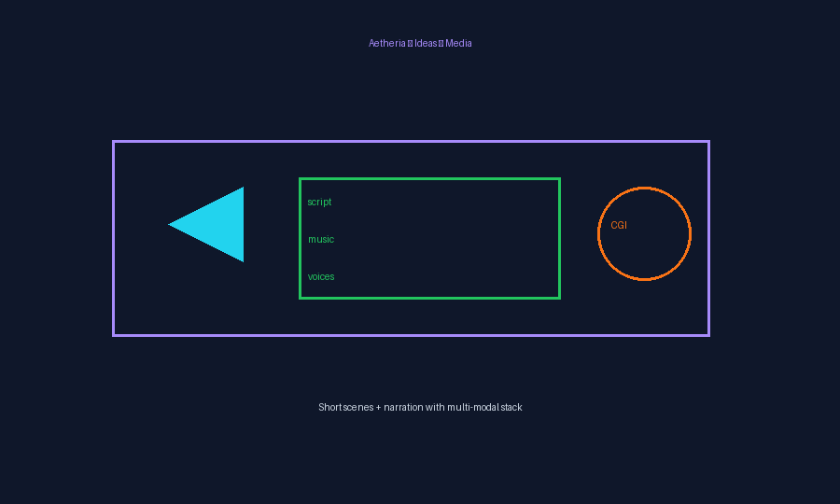The image size is (840, 504).
Task: Click the word Media in the title
Action: (458, 43)
